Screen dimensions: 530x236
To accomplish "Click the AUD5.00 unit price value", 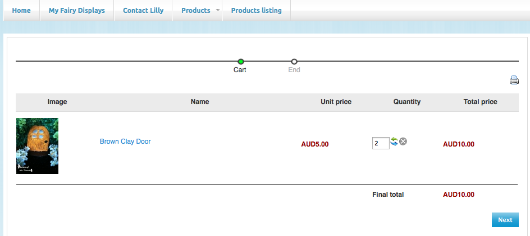I will coord(315,144).
